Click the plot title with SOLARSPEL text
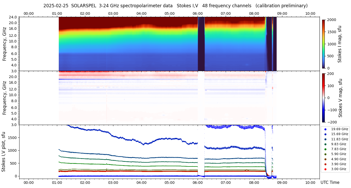351x188 pixels. tap(175, 6)
